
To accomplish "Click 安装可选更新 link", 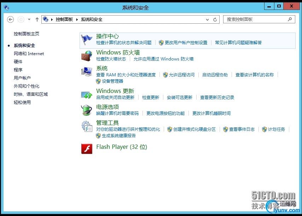I will click(x=180, y=98).
